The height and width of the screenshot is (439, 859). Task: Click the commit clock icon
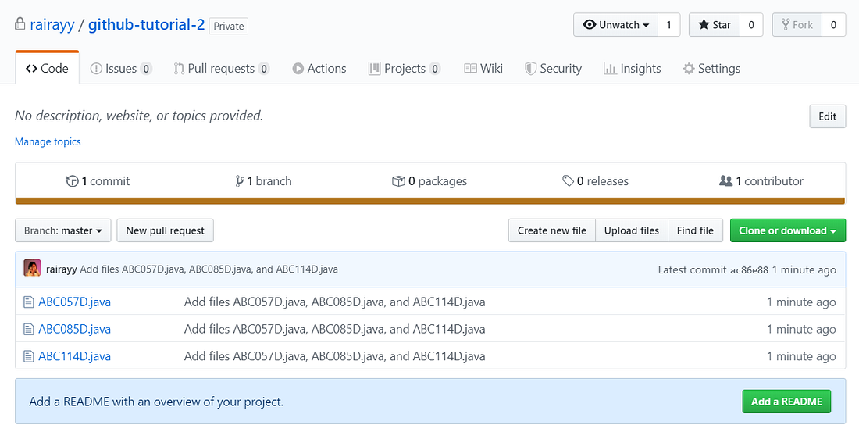click(x=72, y=181)
